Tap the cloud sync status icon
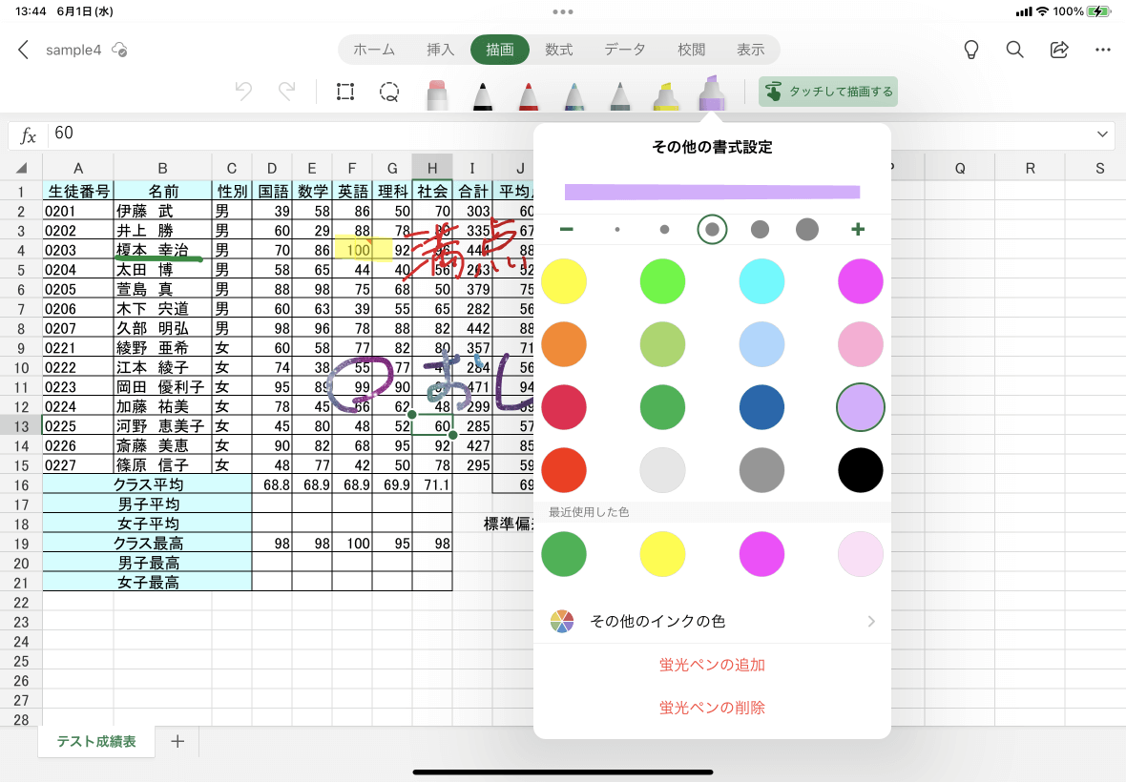Image resolution: width=1126 pixels, height=782 pixels. pos(120,50)
